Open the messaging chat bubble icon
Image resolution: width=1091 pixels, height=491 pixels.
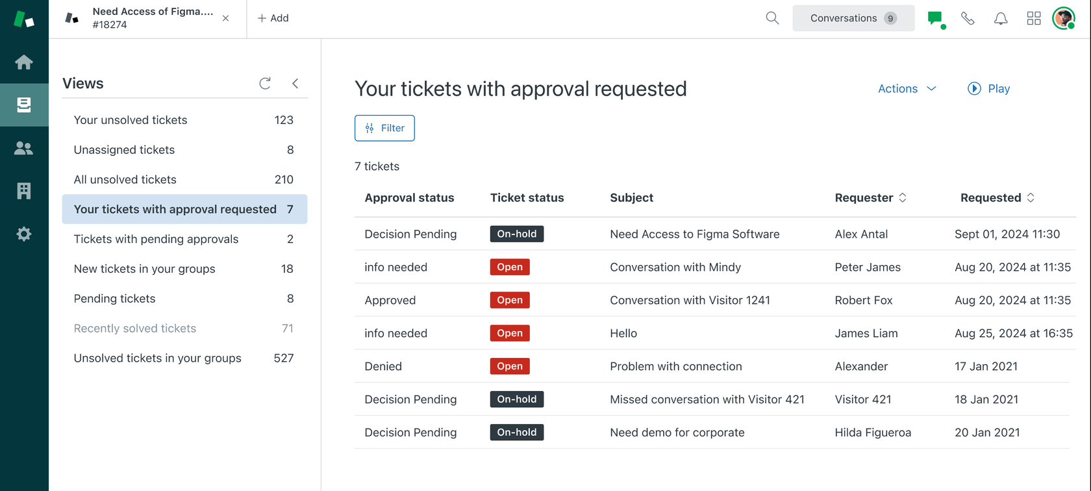(x=936, y=18)
